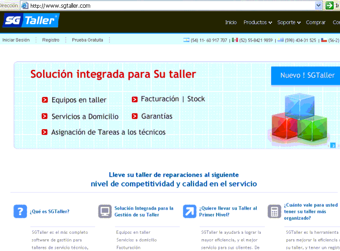Click the Facturación | Stock banner text
Image resolution: width=340 pixels, height=251 pixels.
[173, 99]
